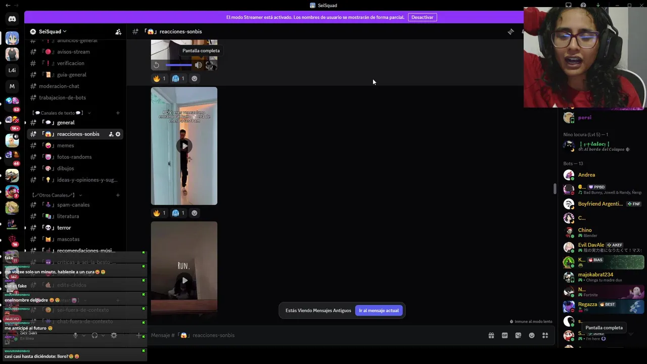Viewport: 647px width, 364px height.
Task: Click Desactivar to turn off Streamer mode
Action: [x=422, y=17]
